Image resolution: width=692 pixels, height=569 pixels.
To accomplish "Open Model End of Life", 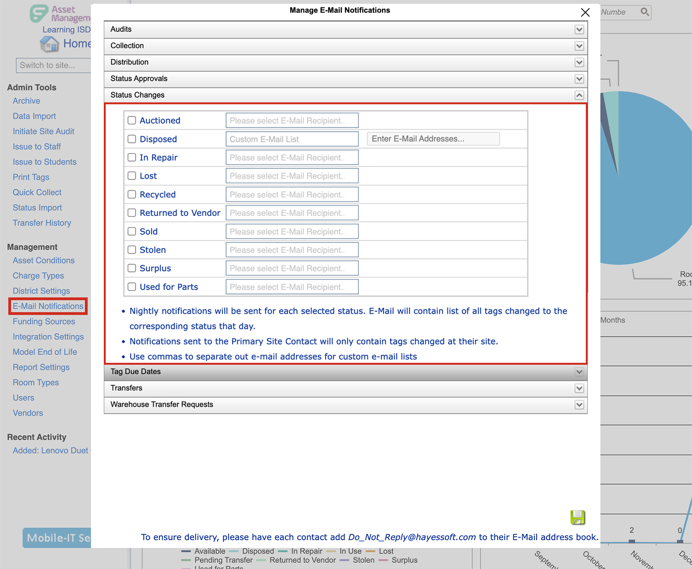I will click(x=45, y=352).
